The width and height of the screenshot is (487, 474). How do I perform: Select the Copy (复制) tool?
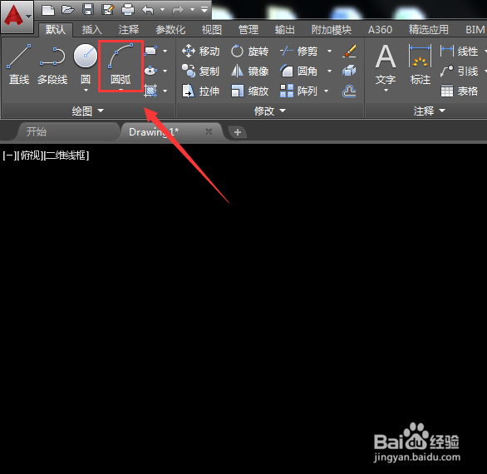click(201, 72)
